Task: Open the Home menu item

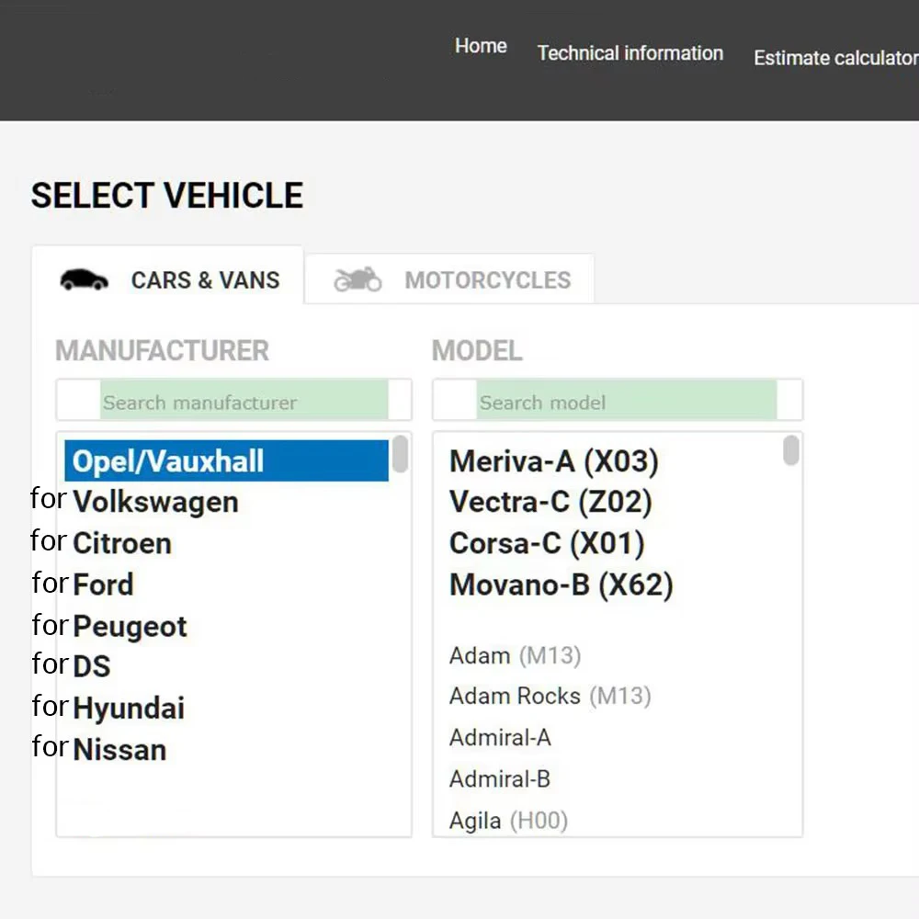Action: [481, 46]
